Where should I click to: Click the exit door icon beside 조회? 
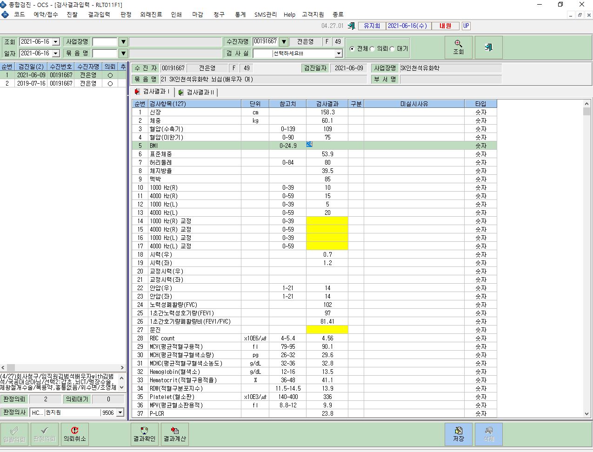tap(488, 47)
